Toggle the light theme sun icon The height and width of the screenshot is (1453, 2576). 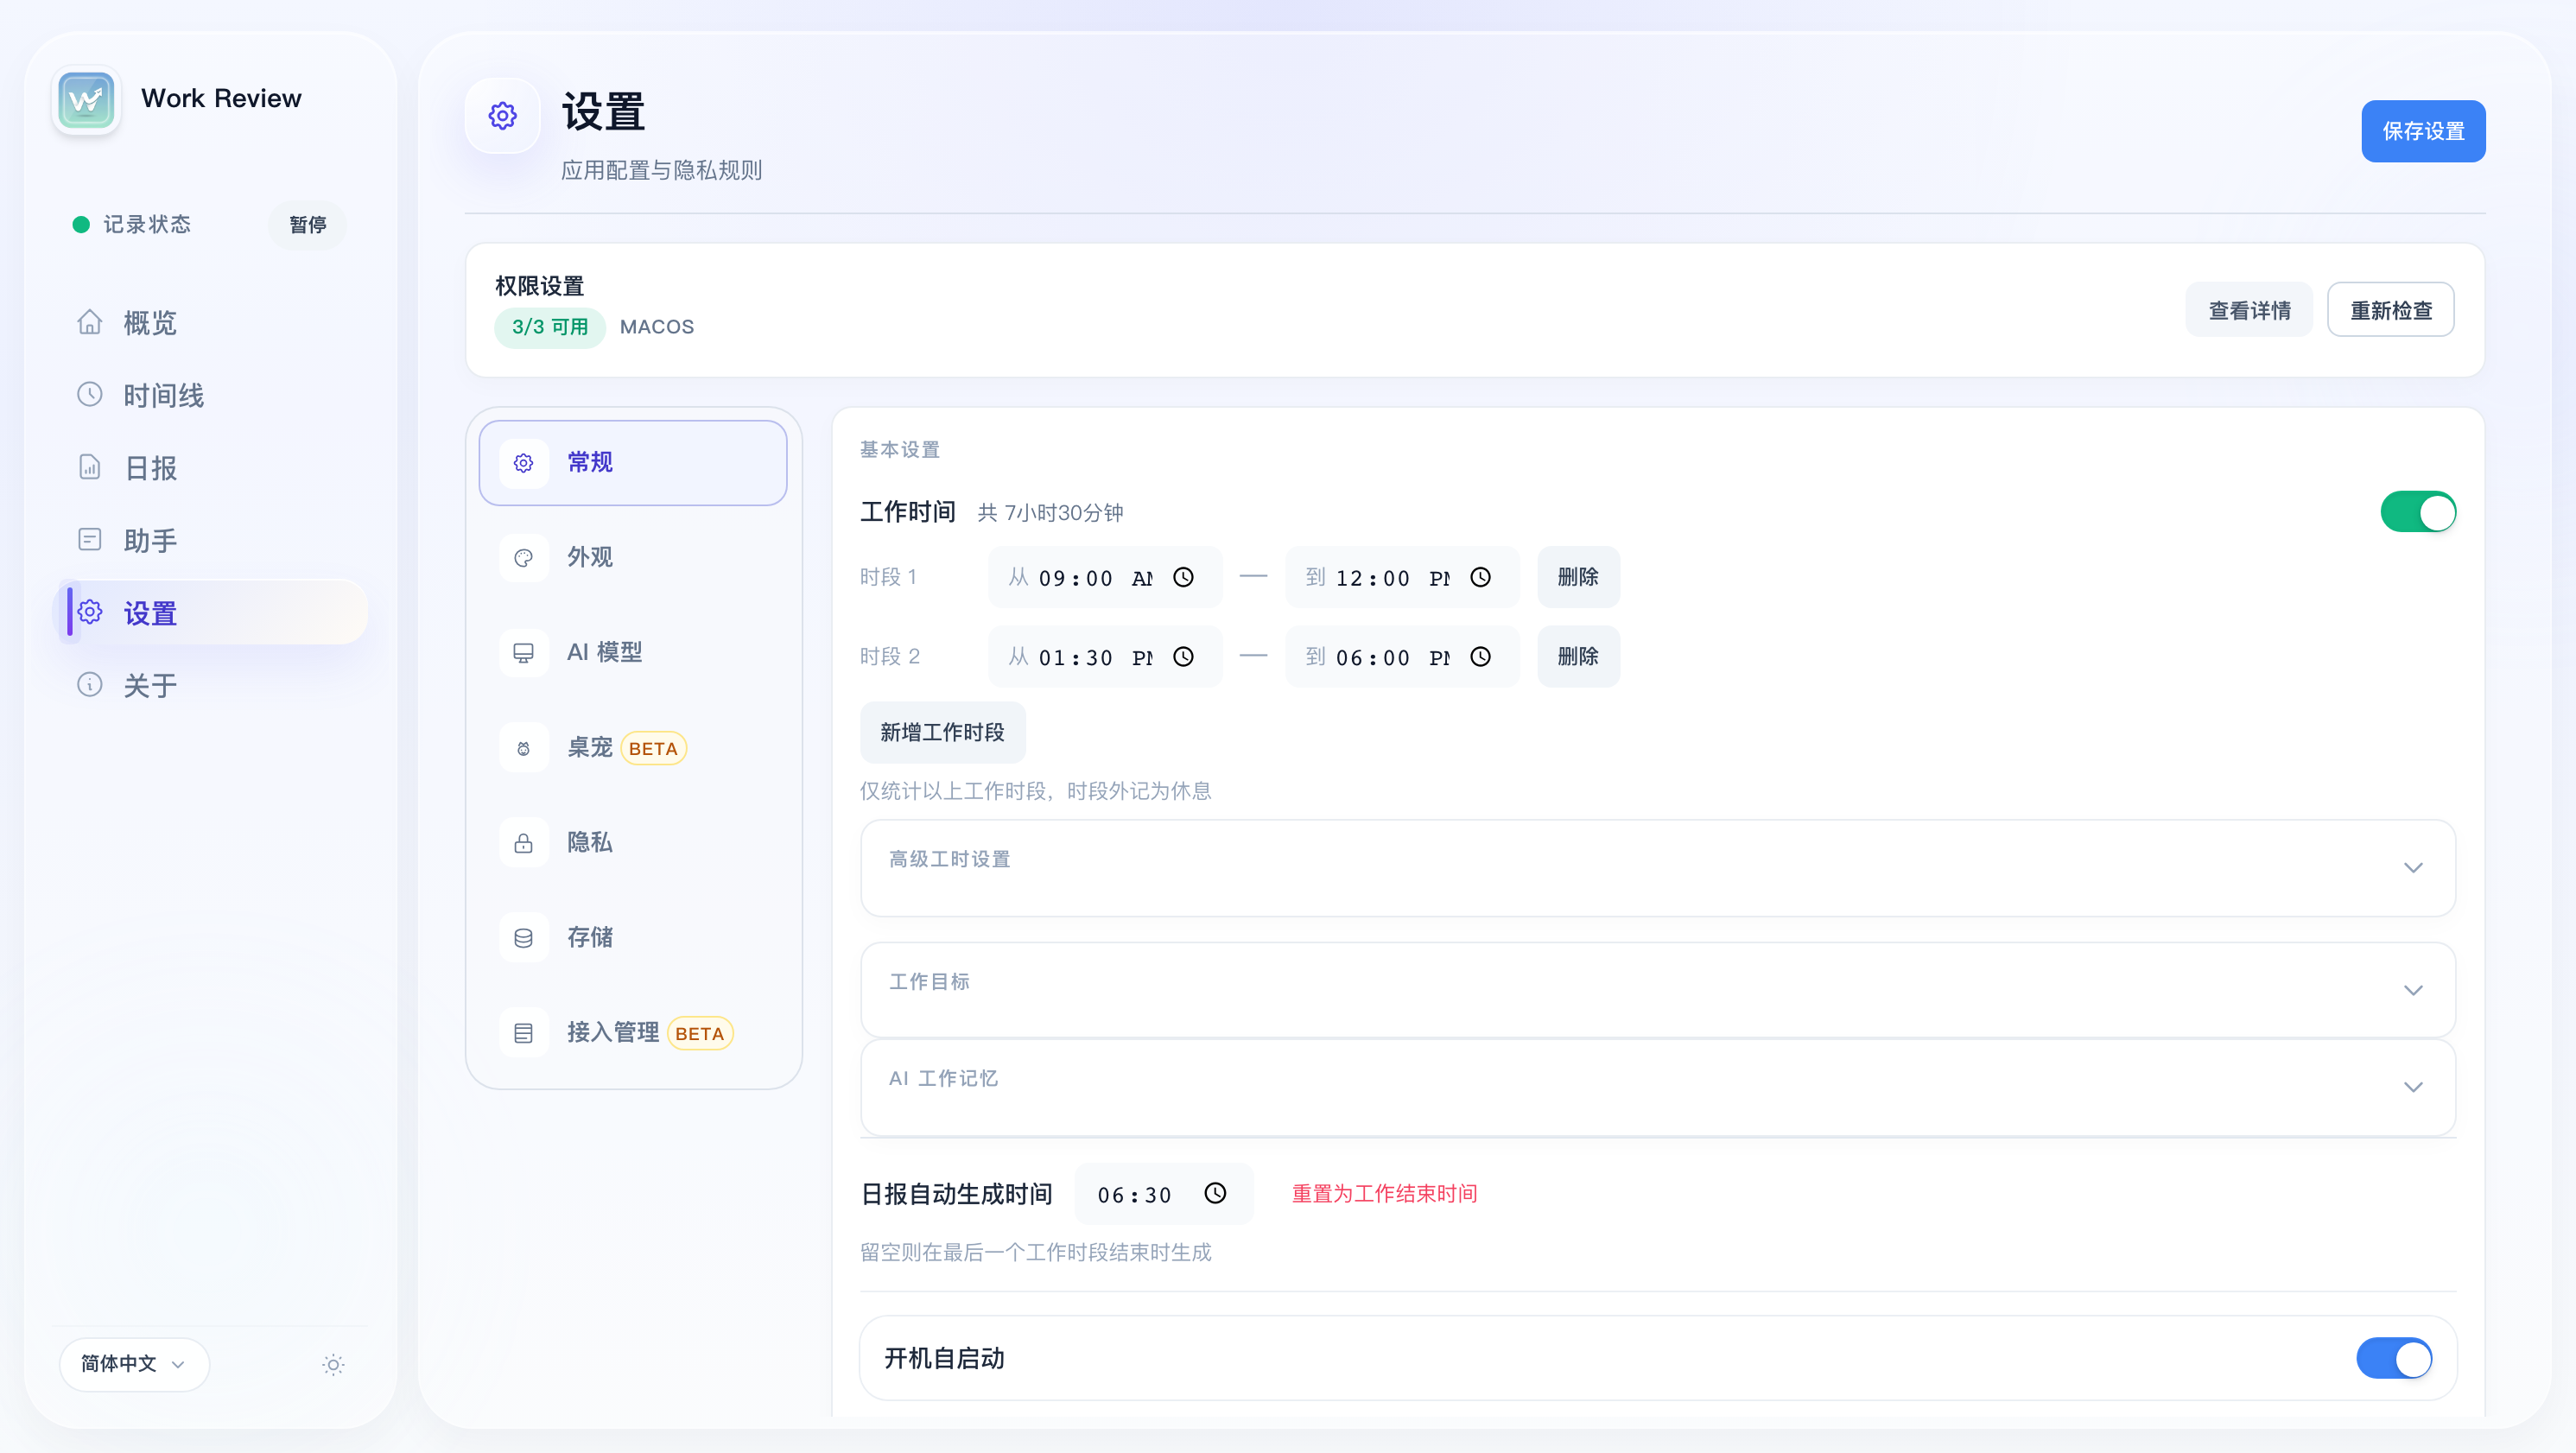click(333, 1365)
